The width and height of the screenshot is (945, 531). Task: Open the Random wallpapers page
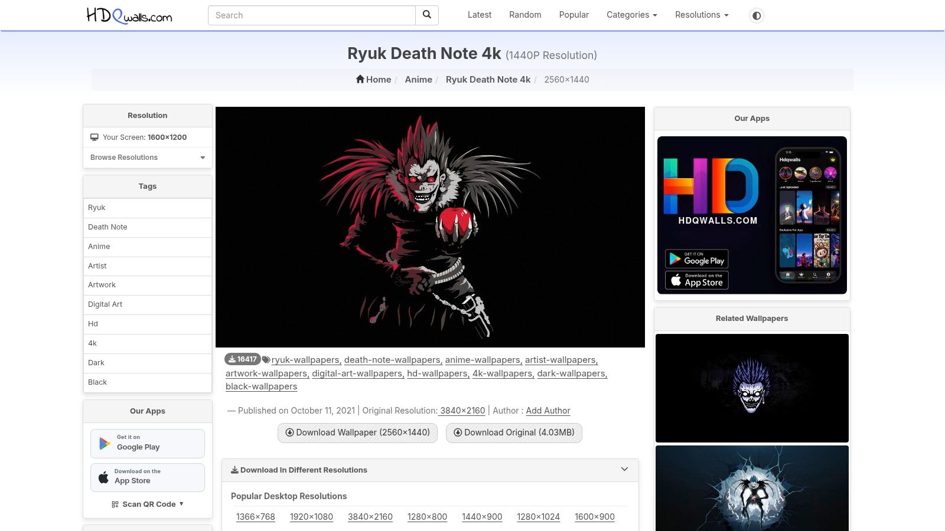[525, 15]
